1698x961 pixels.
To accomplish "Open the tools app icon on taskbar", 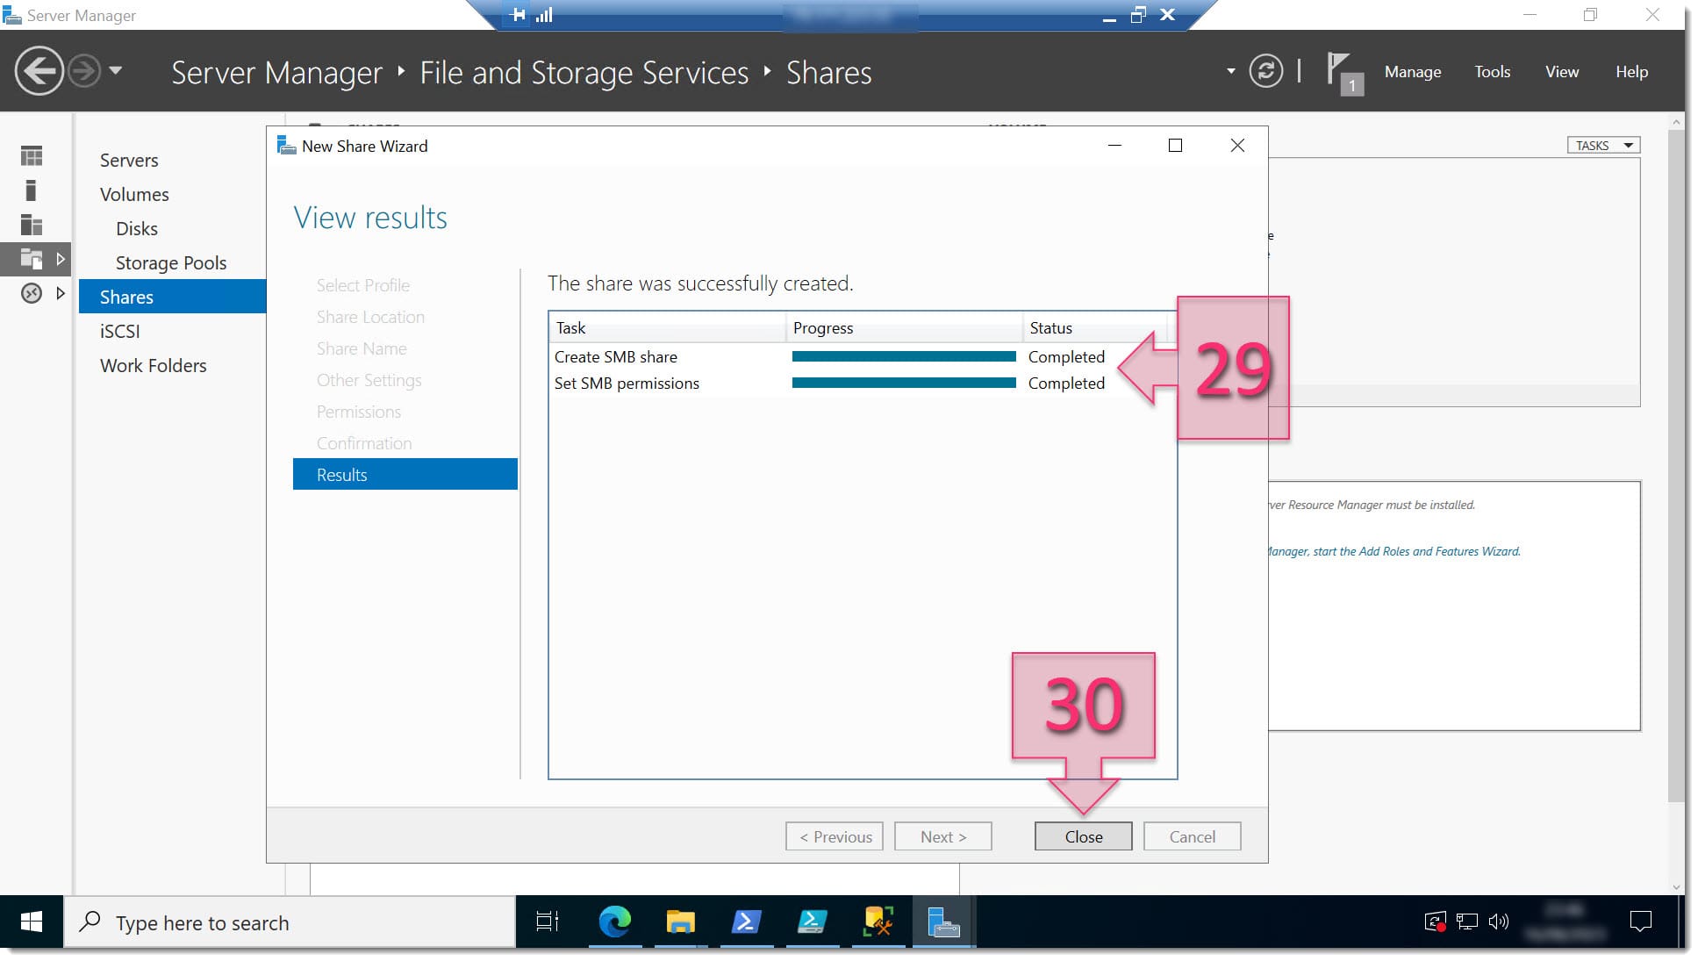I will pos(878,922).
